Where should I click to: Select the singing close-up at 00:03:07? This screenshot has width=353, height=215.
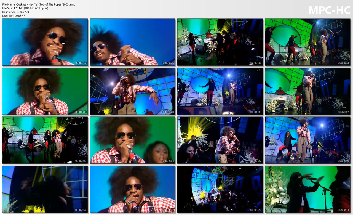click(132, 189)
